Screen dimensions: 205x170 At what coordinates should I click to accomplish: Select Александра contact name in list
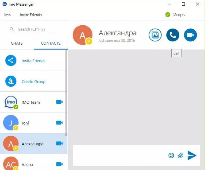(x=32, y=144)
